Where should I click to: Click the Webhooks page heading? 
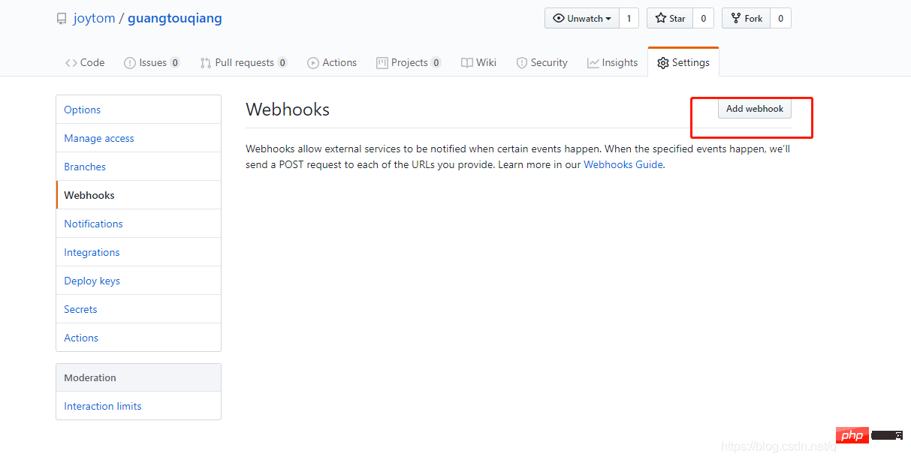288,110
